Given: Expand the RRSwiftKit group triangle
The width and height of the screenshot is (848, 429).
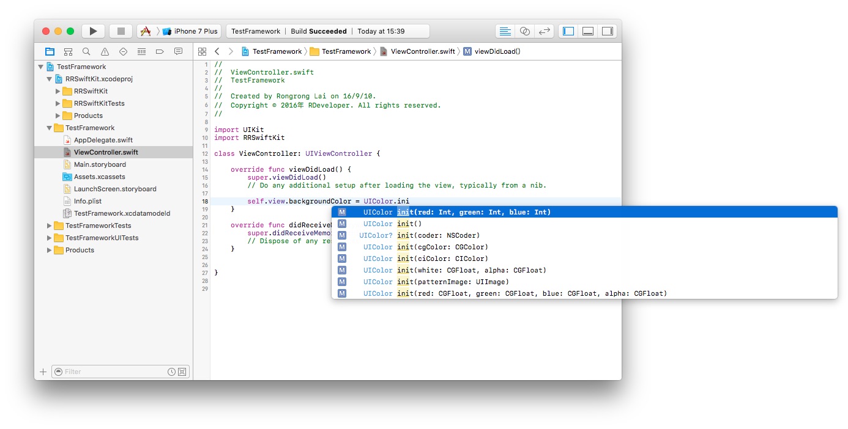Looking at the screenshot, I should click(58, 91).
